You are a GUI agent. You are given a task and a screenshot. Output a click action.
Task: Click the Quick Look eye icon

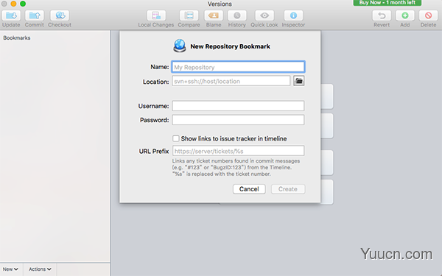[x=264, y=15]
